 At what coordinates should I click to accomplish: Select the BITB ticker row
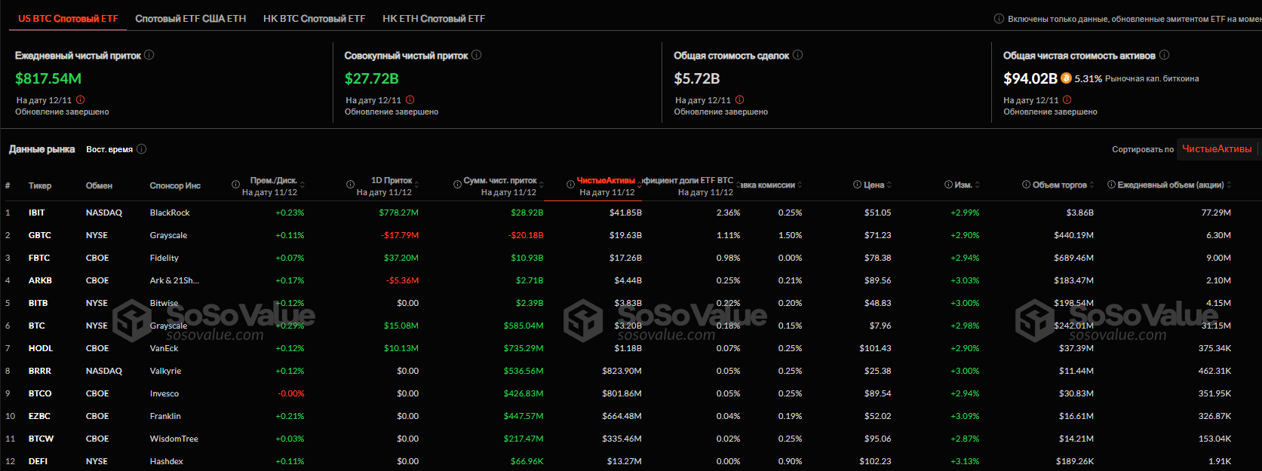tap(631, 303)
